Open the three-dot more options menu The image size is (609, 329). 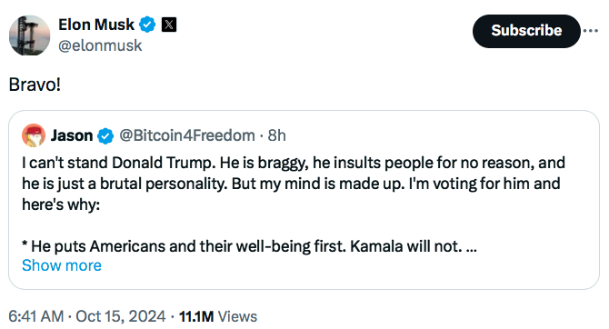(x=591, y=31)
